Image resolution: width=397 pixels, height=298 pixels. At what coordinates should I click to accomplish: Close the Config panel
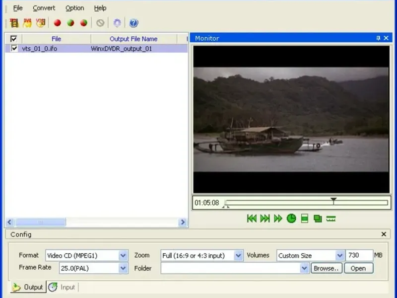click(x=384, y=234)
